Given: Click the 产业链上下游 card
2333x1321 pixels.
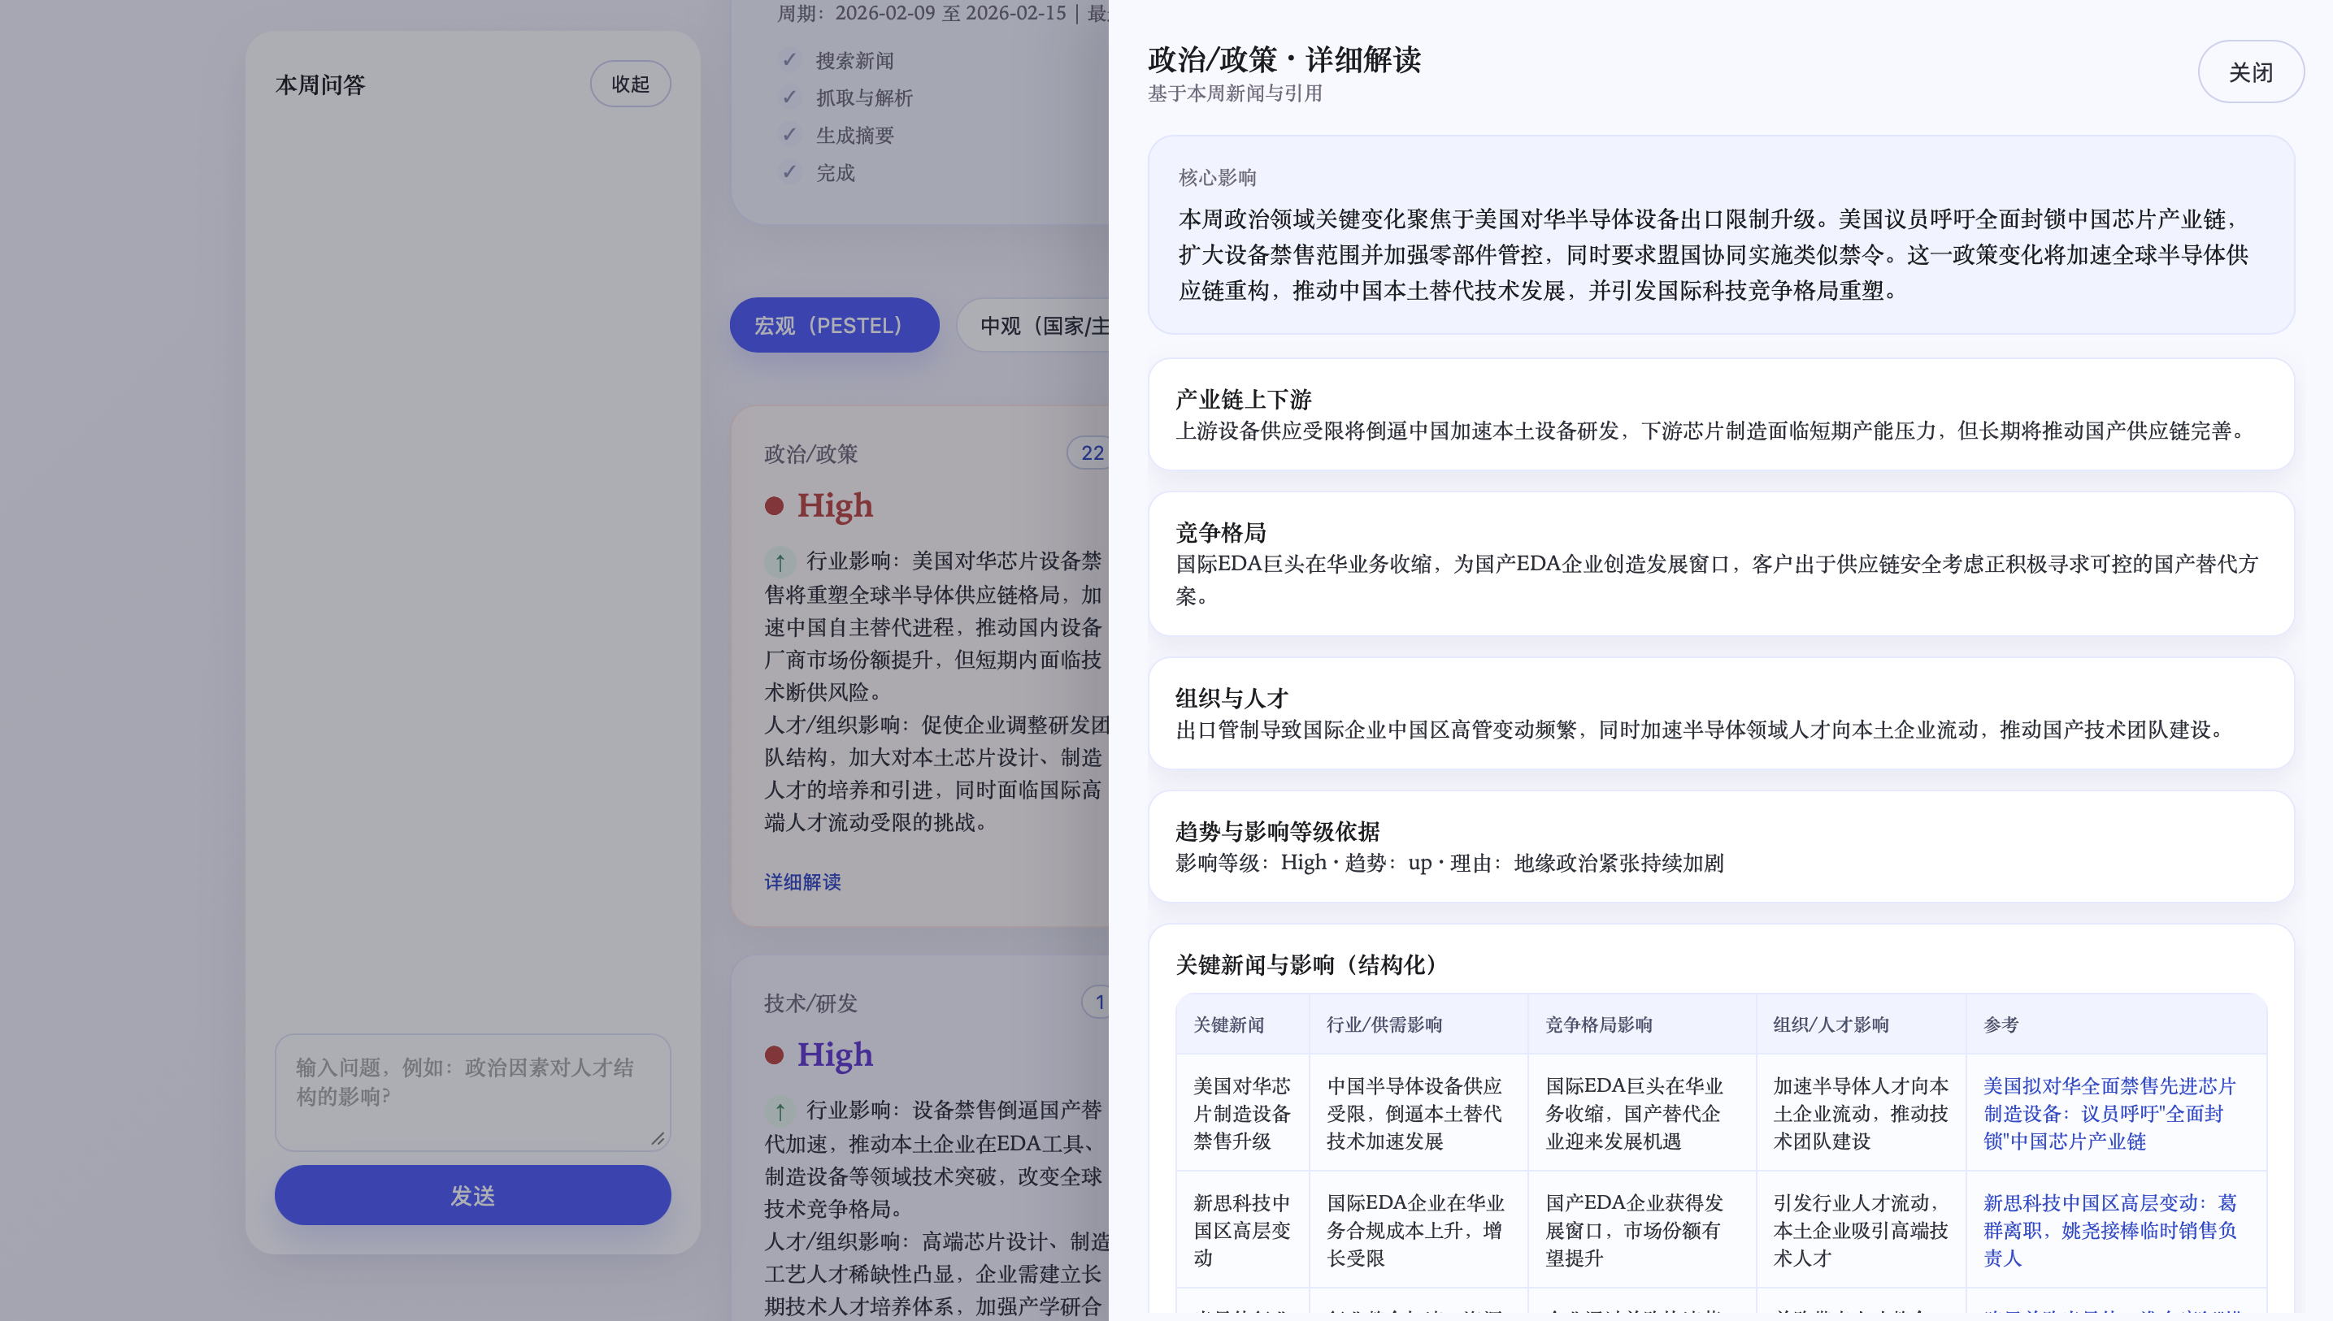Looking at the screenshot, I should pos(1720,414).
